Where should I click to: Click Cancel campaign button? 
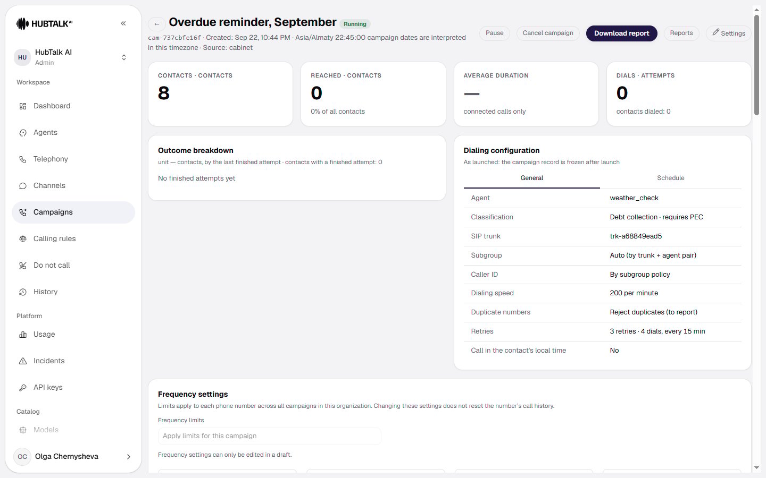(548, 33)
